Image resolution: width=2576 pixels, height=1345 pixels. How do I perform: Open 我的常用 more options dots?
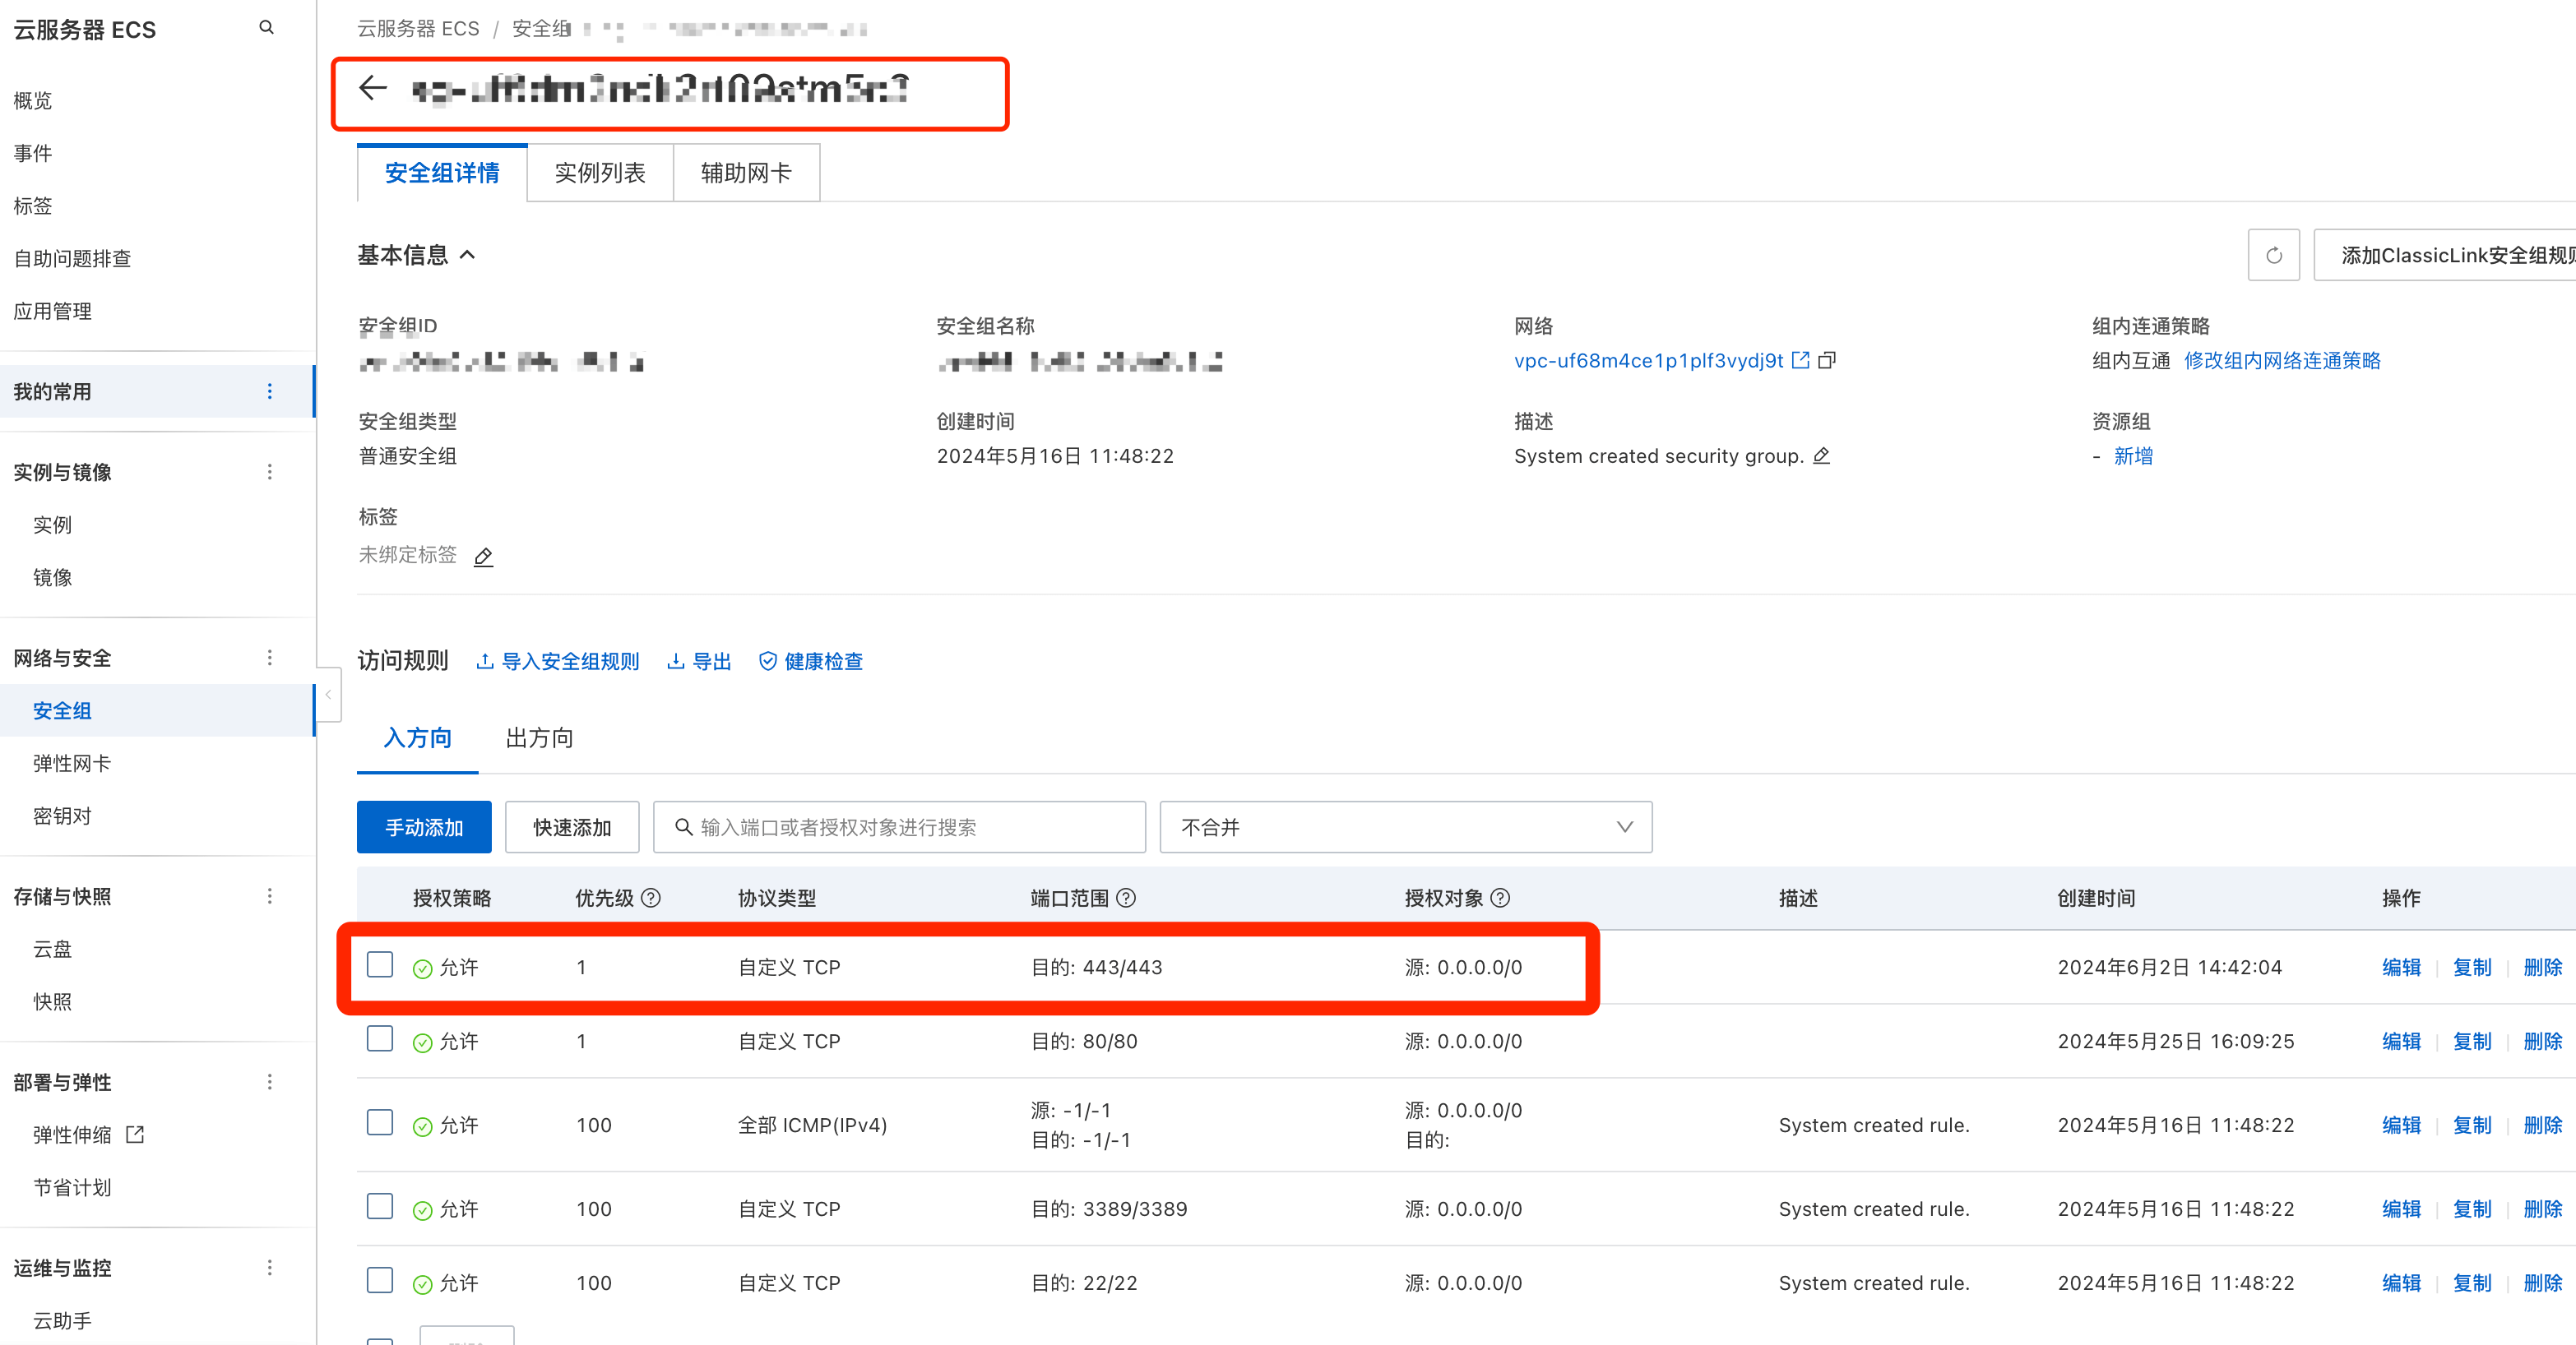(269, 391)
